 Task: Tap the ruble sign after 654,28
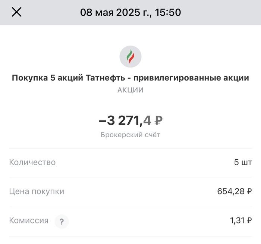pyautogui.click(x=249, y=191)
